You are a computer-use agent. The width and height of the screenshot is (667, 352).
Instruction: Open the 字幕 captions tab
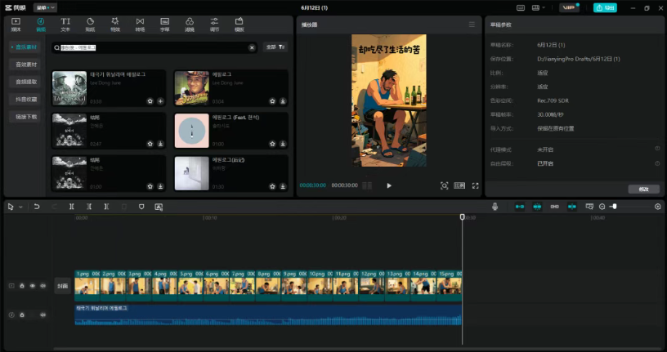[x=164, y=25]
